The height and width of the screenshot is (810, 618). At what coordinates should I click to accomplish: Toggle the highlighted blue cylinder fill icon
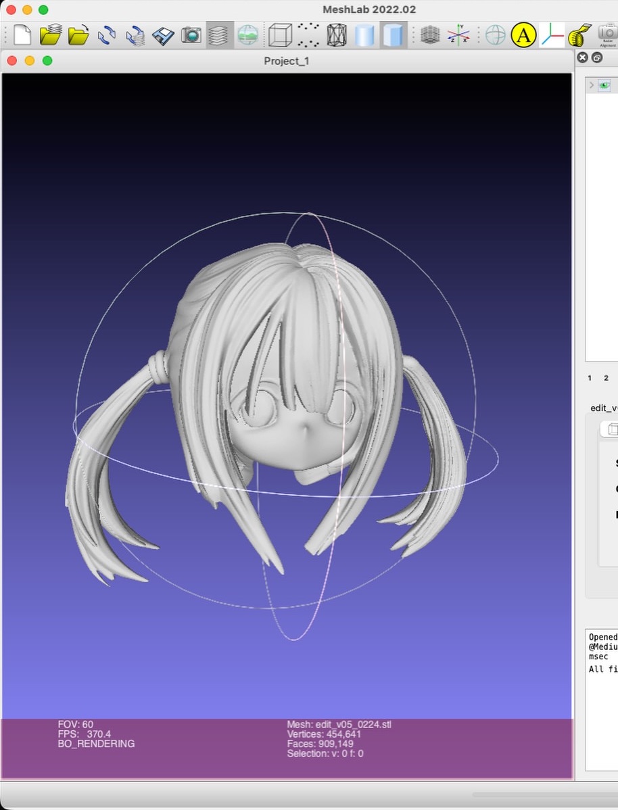coord(394,35)
